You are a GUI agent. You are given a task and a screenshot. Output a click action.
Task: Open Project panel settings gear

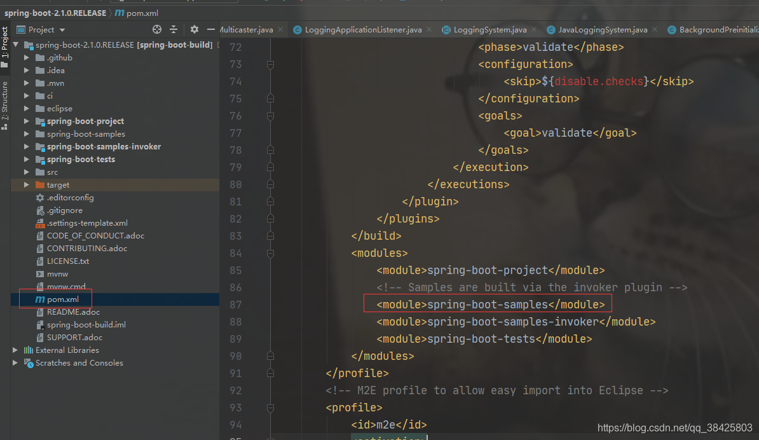click(194, 29)
